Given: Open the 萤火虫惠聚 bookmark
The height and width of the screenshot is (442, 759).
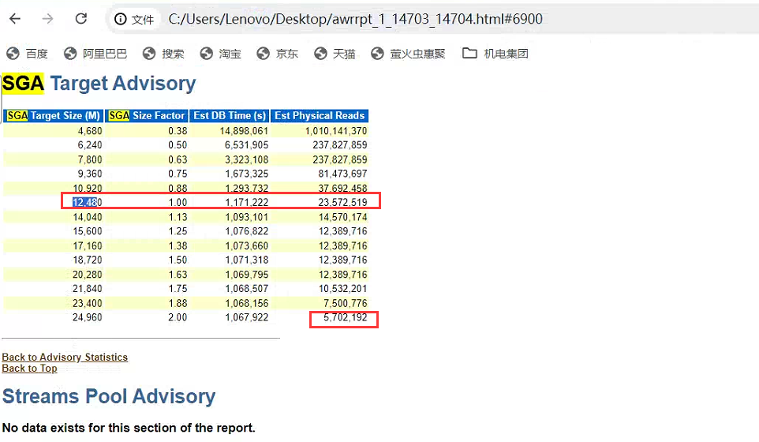Looking at the screenshot, I should coord(408,53).
